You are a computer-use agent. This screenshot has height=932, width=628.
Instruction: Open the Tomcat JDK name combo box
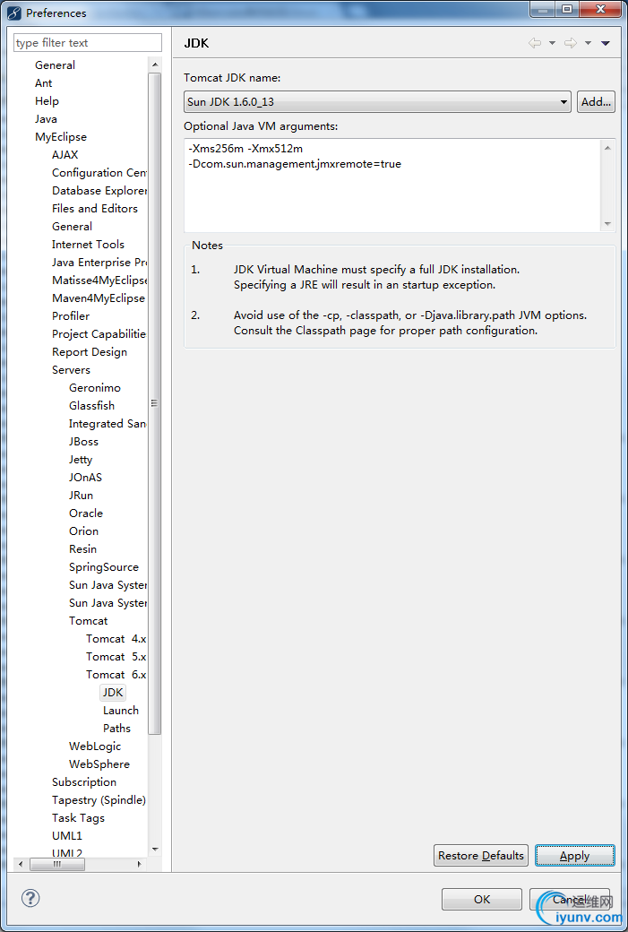377,101
